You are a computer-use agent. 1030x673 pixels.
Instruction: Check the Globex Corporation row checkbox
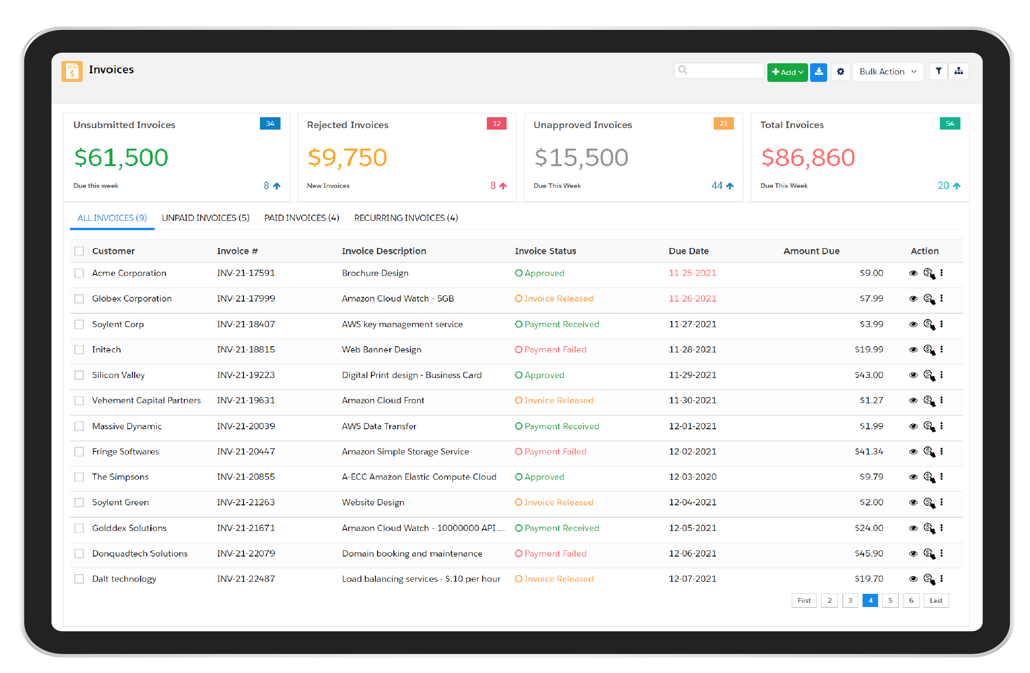click(79, 299)
